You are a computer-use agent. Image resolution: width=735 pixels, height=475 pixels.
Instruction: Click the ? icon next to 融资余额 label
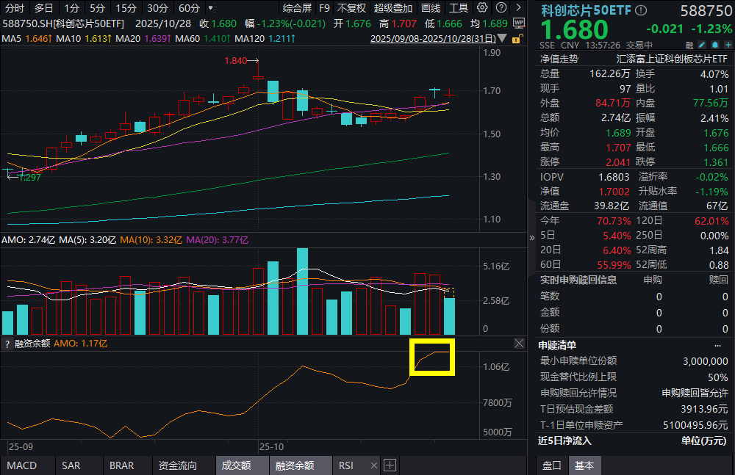click(7, 343)
